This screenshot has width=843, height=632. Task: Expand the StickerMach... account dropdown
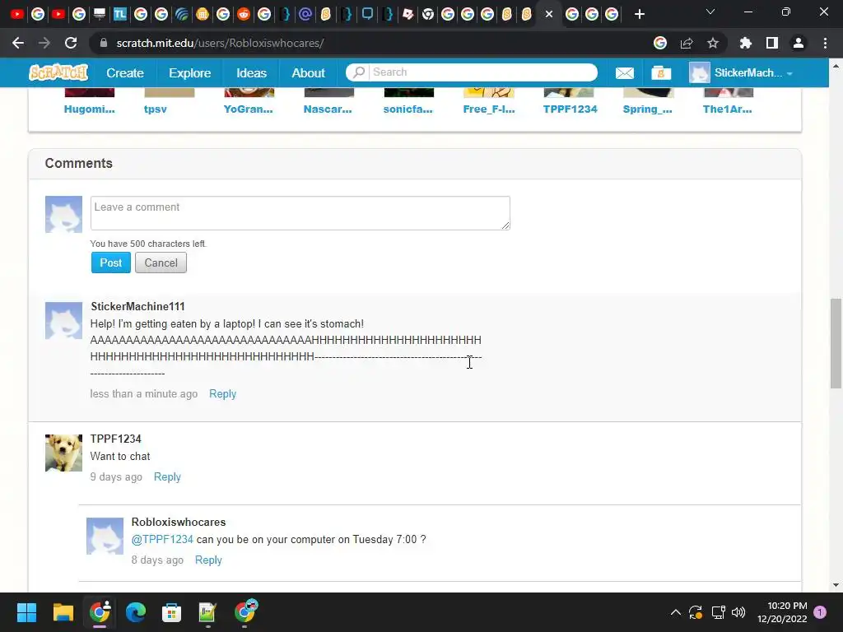(789, 73)
